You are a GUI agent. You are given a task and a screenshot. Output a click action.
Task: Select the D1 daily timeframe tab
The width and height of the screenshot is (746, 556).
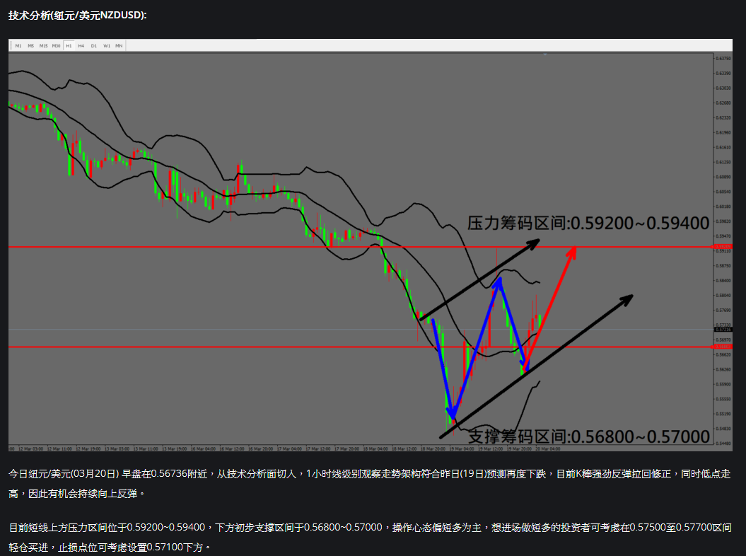pyautogui.click(x=94, y=46)
